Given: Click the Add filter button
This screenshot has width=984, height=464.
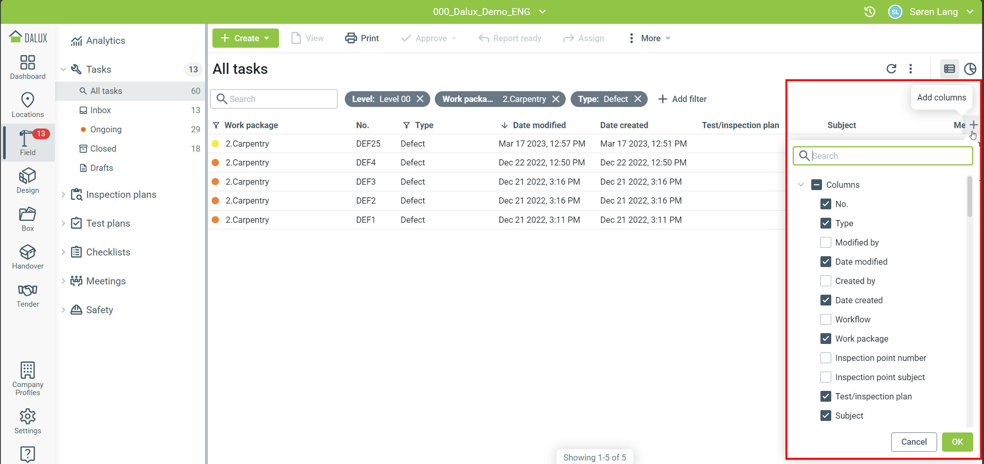Looking at the screenshot, I should tap(682, 99).
